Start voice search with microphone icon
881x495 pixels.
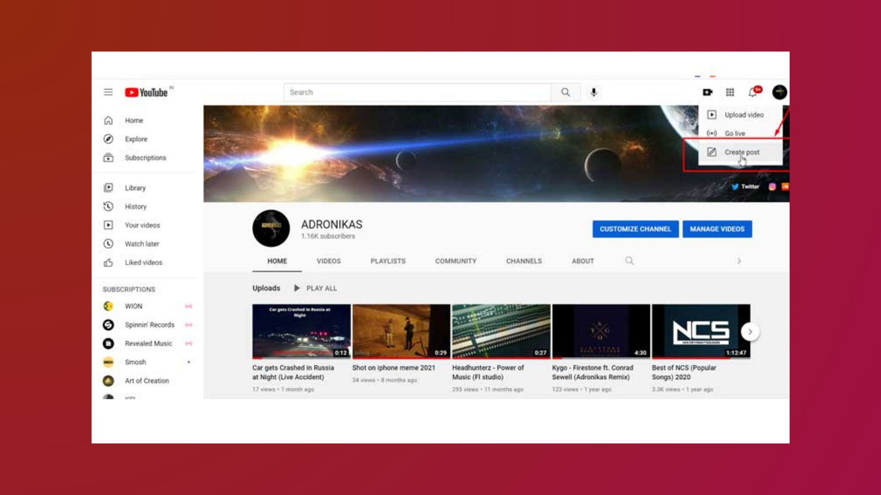(x=594, y=92)
